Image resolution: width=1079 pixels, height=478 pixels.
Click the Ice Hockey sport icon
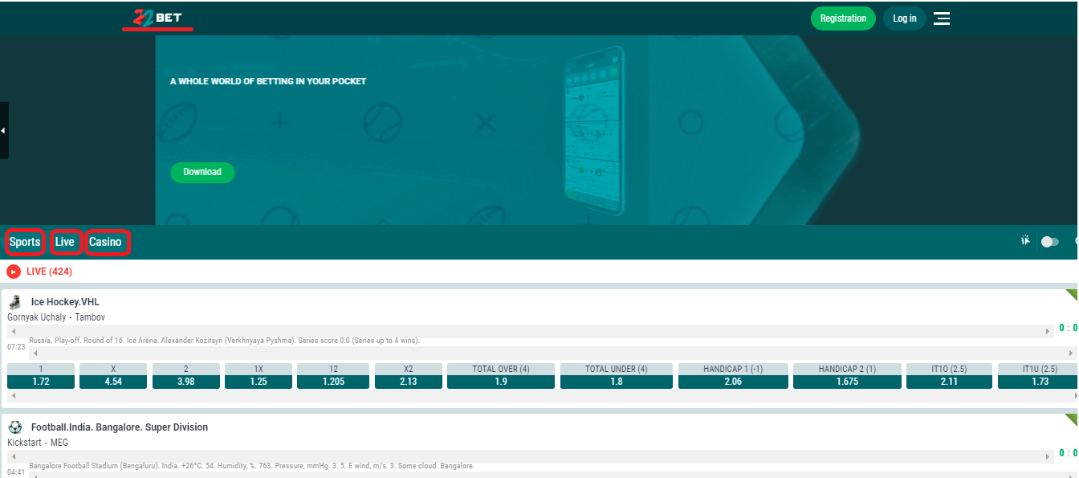14,302
